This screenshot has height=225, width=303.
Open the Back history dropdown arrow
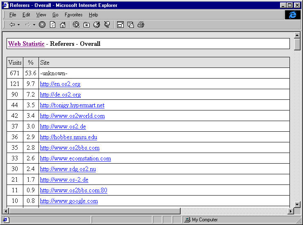(18, 25)
